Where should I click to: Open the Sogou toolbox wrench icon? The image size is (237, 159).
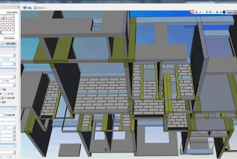(220, 12)
